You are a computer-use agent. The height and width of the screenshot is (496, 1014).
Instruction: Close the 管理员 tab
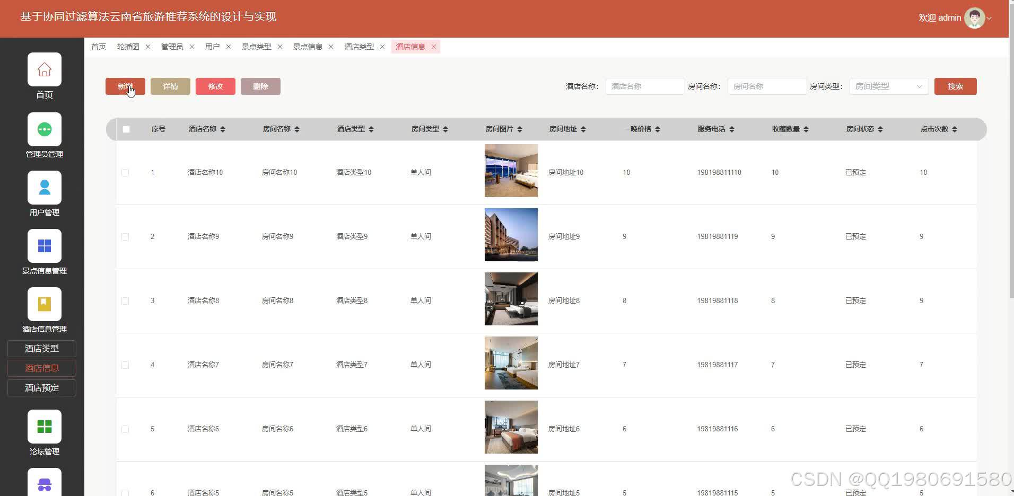192,47
